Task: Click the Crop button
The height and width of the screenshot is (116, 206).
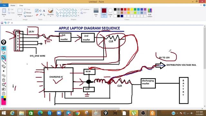Action: click(27, 9)
